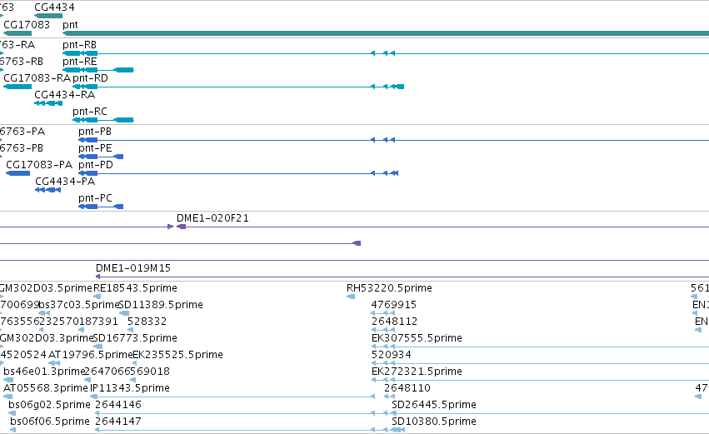Open the pnt-RB transcript label
The width and height of the screenshot is (709, 434).
[x=80, y=45]
